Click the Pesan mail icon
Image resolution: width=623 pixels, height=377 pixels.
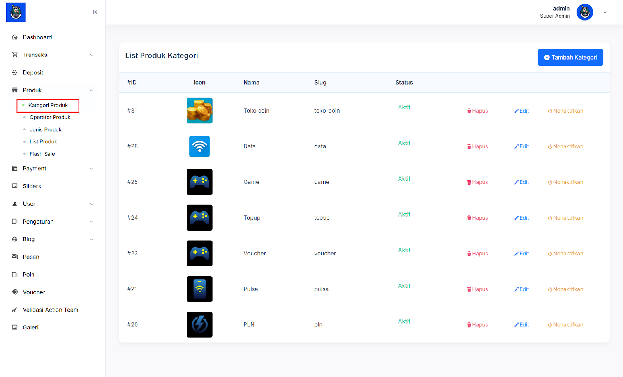pos(15,257)
